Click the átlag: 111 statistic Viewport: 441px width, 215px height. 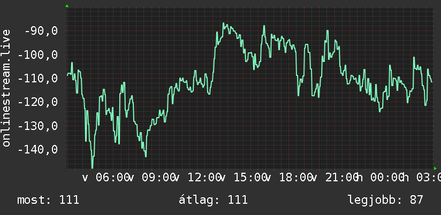(x=213, y=199)
